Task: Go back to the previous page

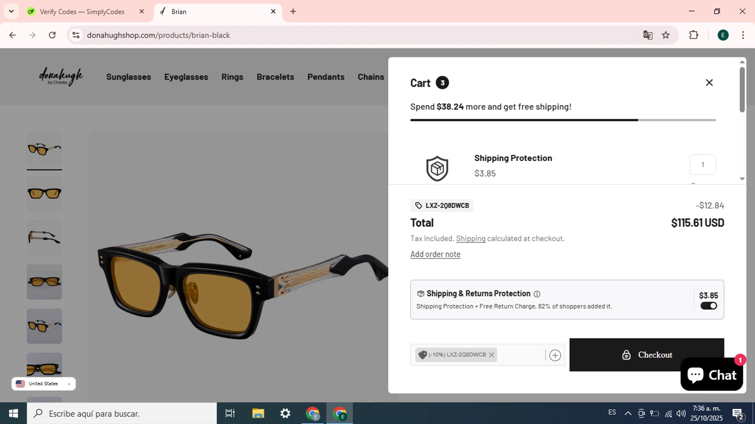Action: point(13,35)
